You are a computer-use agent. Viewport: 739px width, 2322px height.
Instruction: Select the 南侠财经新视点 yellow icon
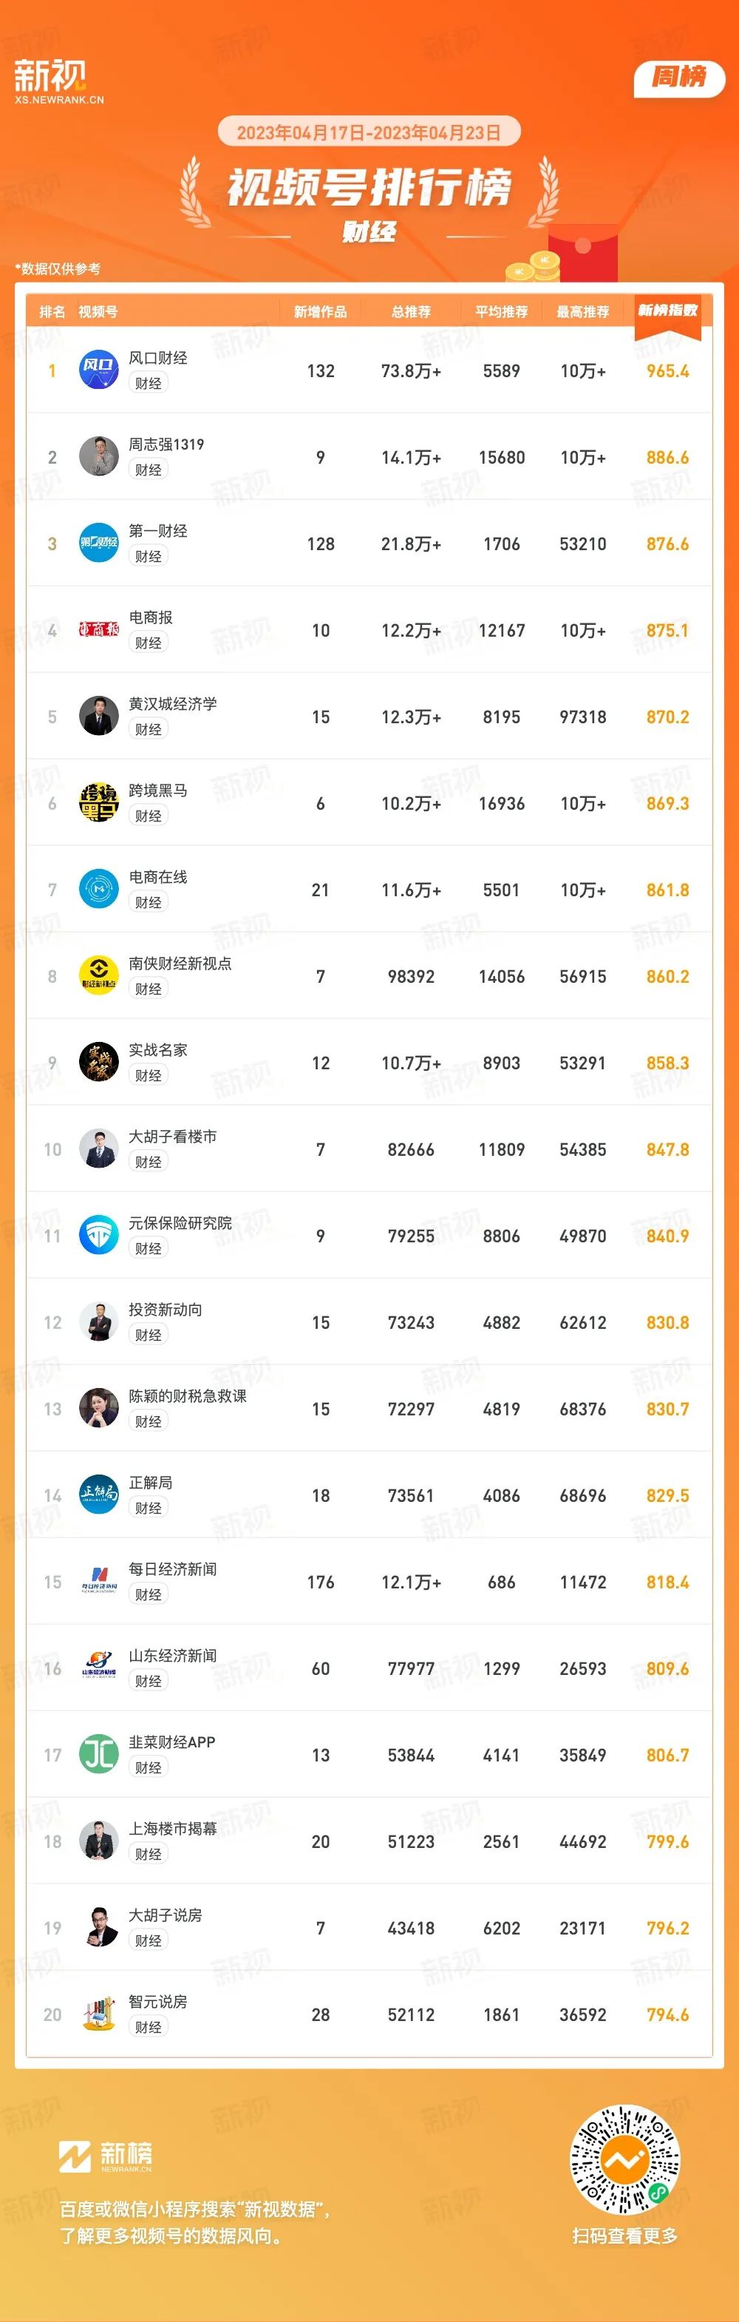pyautogui.click(x=99, y=976)
